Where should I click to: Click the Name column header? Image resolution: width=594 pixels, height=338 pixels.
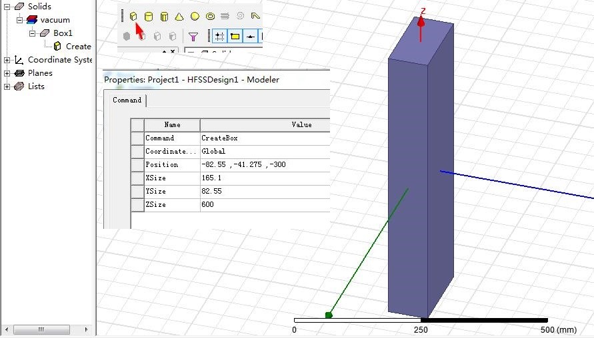coord(173,125)
